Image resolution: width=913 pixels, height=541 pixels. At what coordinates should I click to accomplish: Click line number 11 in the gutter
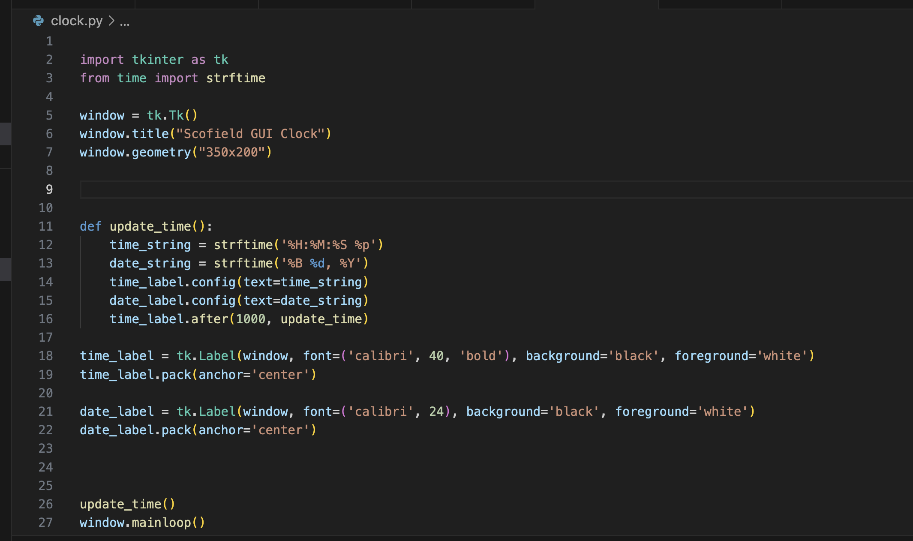pos(46,226)
